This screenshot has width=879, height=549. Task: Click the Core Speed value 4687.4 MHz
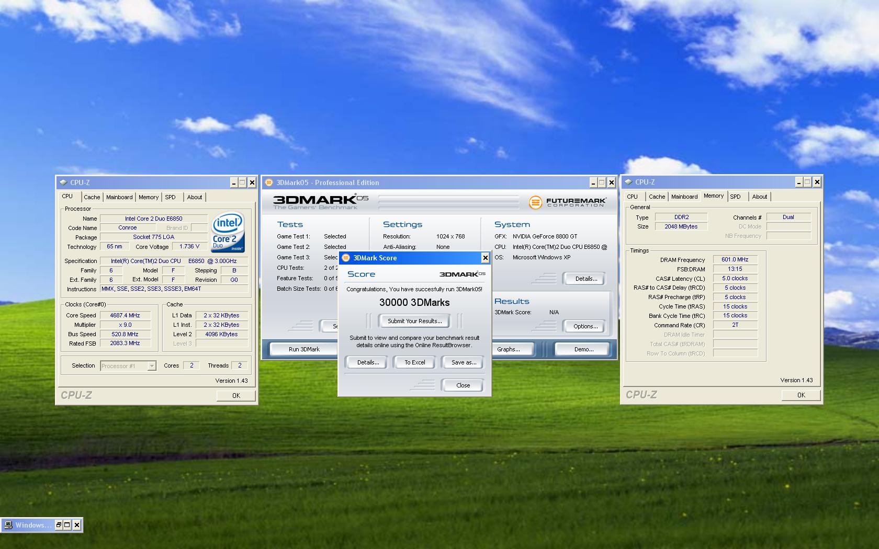point(125,315)
